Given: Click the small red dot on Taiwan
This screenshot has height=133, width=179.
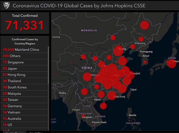Looking at the screenshot, I should 129,96.
